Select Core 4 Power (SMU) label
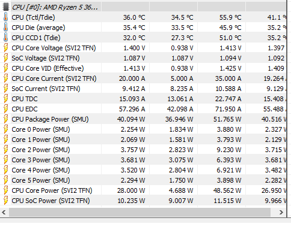Viewport: 291px width, 227px height. (41, 170)
